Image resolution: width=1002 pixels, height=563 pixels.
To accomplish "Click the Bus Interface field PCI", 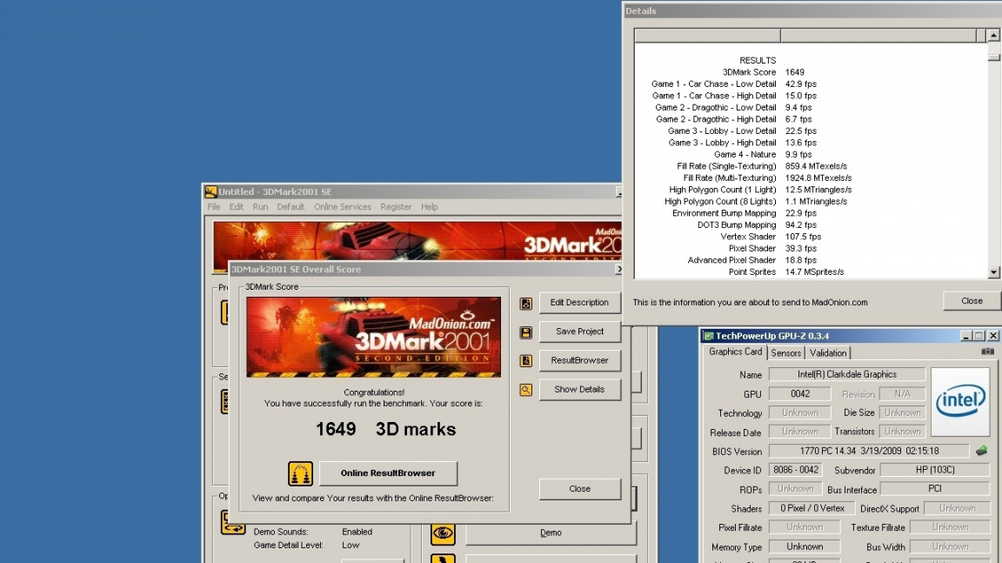I will [x=935, y=489].
